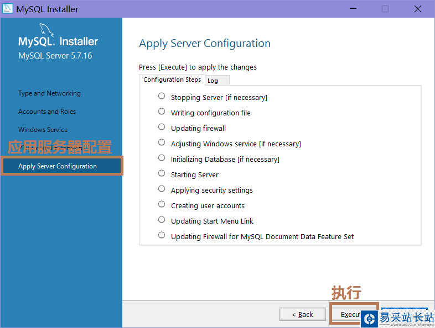The height and width of the screenshot is (328, 435).
Task: Click the Updating Start Menu Link circle
Action: point(162,220)
